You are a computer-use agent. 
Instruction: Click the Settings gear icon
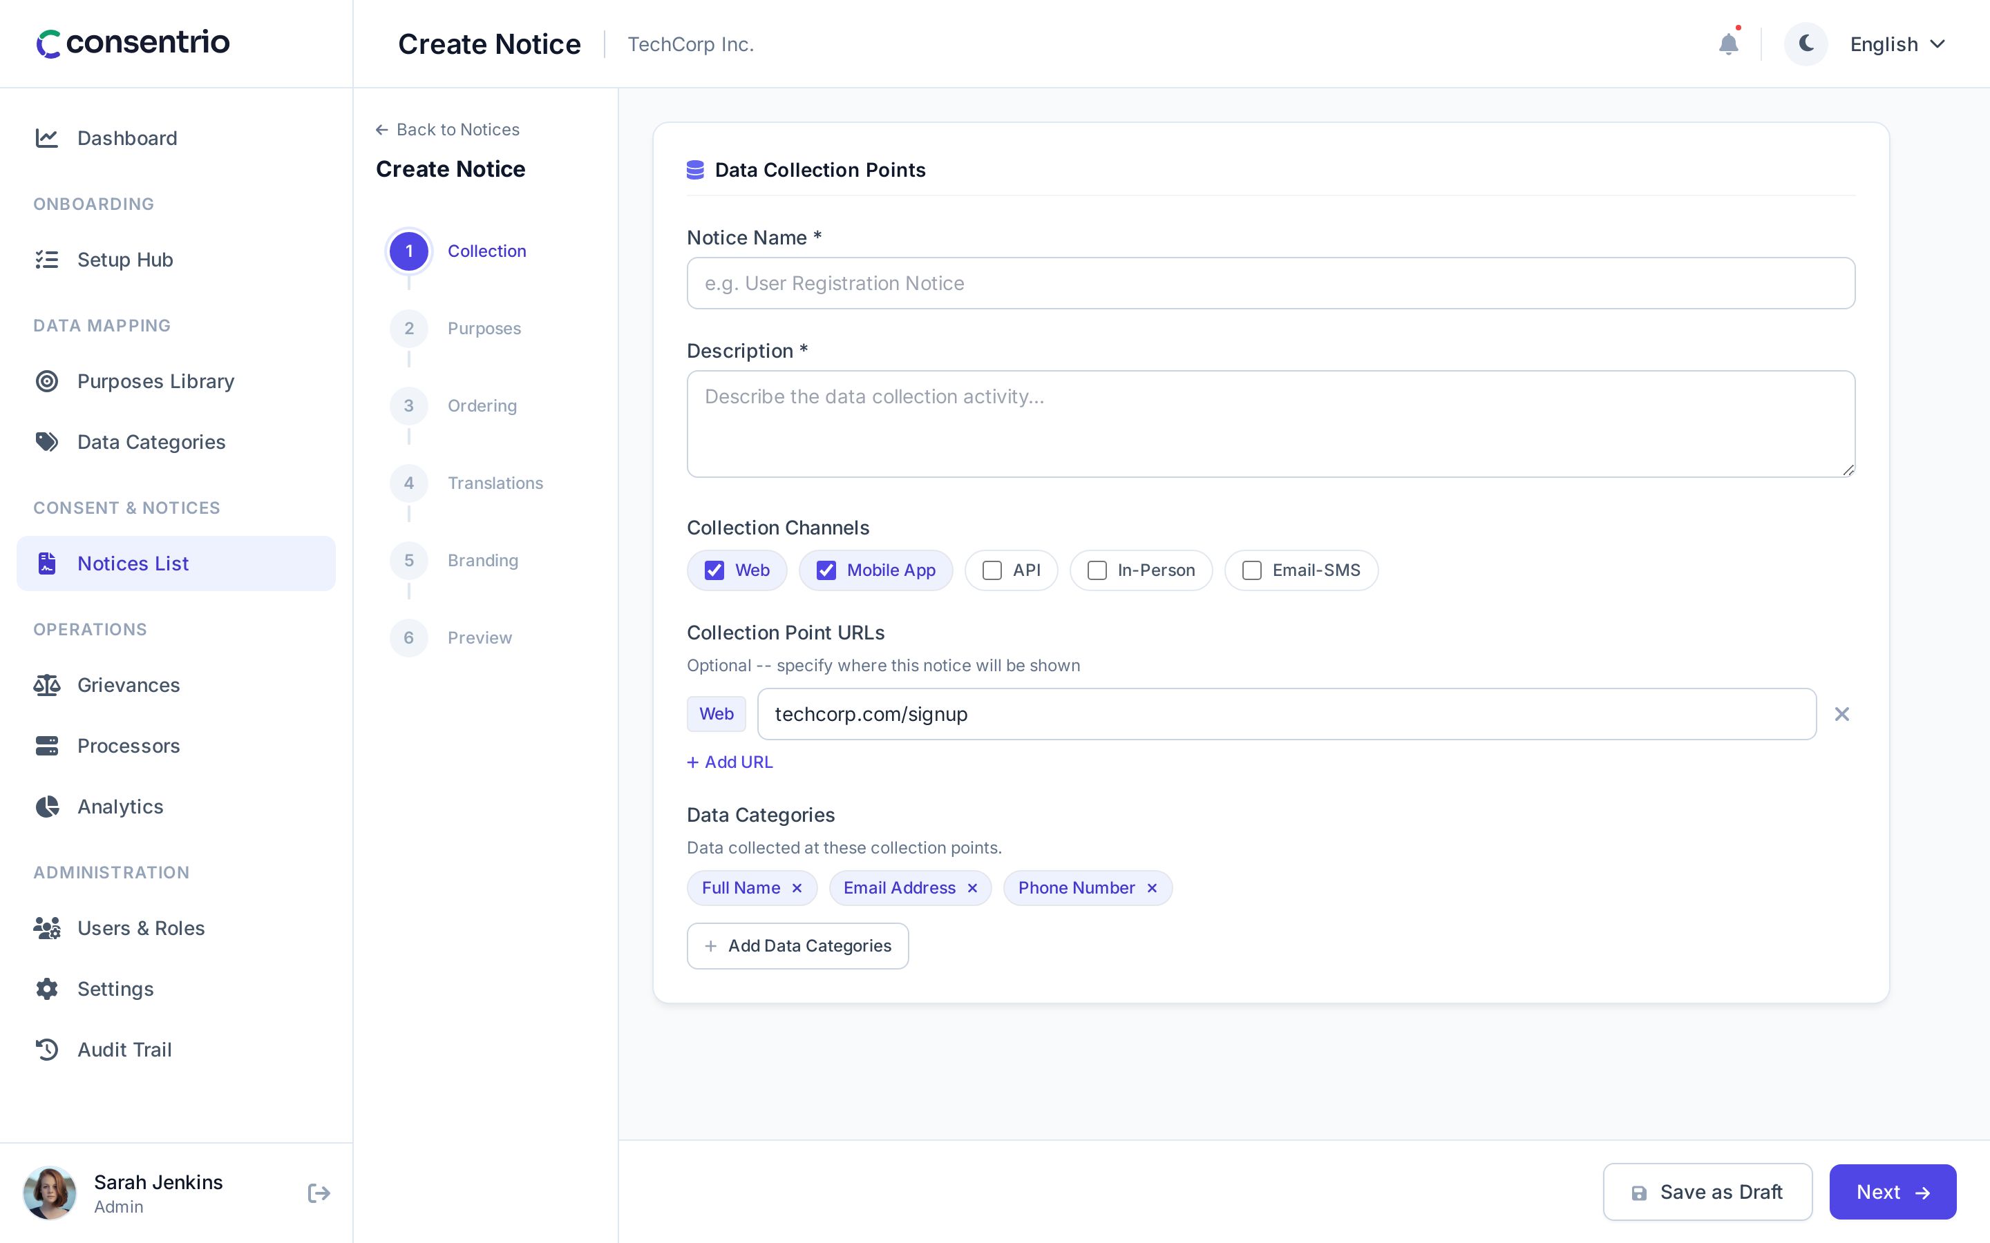[47, 989]
